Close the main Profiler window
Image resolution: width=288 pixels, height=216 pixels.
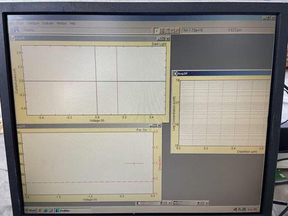(273, 18)
